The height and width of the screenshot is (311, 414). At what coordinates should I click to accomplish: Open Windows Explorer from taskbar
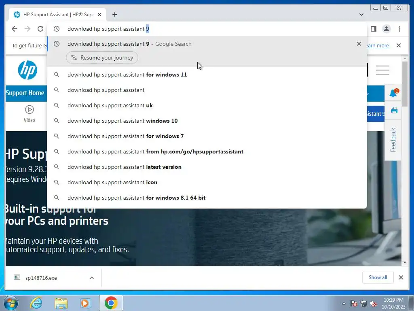[x=61, y=303]
